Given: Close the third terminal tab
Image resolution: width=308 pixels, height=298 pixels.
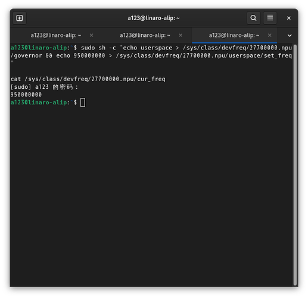Looking at the screenshot, I should [269, 35].
